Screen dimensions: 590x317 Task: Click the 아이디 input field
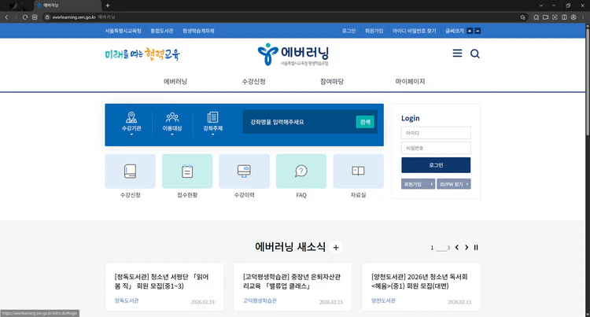(436, 133)
